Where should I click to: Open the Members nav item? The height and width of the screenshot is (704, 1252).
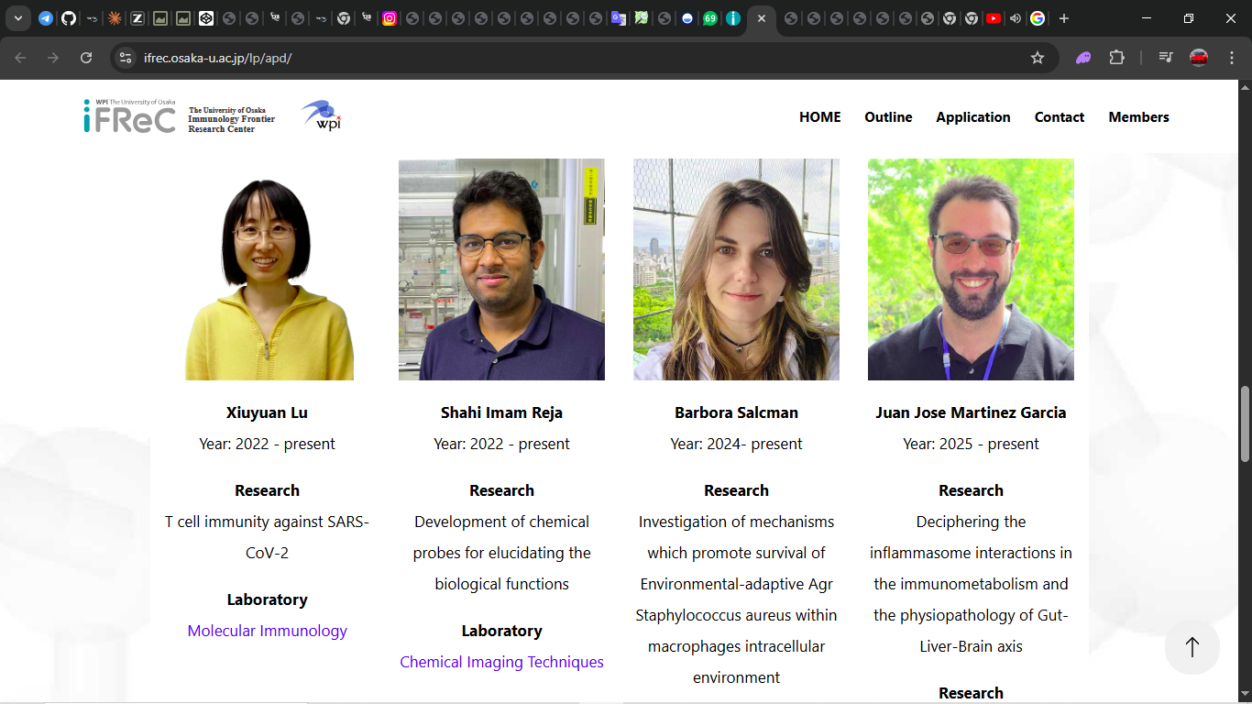(x=1138, y=116)
